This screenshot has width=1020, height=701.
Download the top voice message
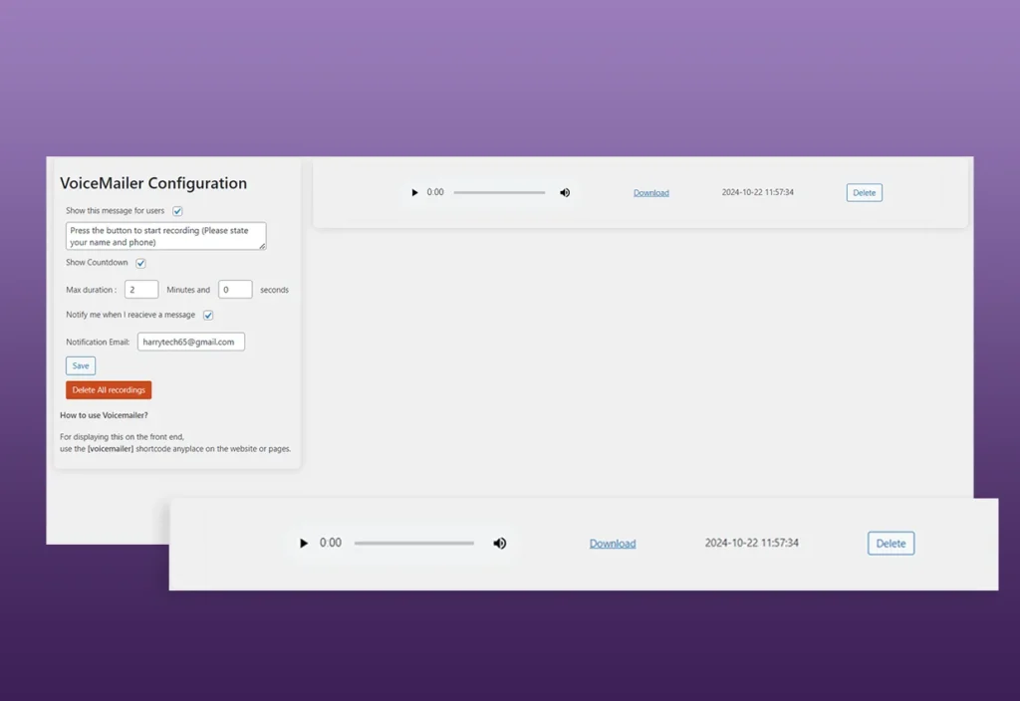(x=650, y=192)
